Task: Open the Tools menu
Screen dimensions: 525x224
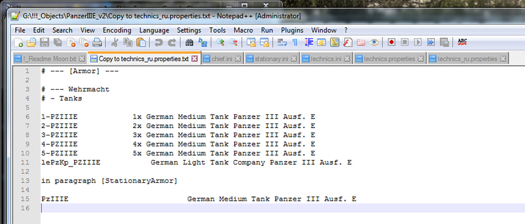Action: pos(217,30)
